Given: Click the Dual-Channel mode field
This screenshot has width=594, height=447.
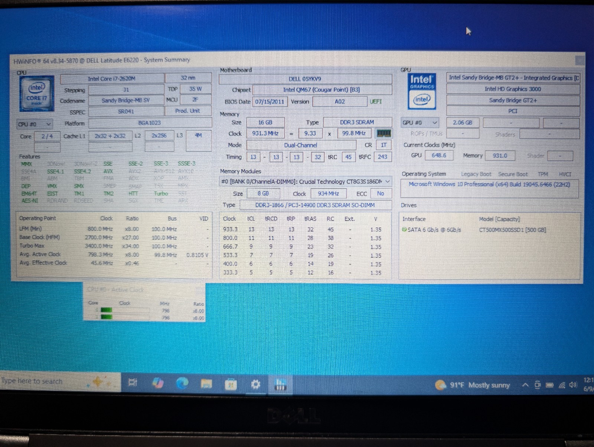Looking at the screenshot, I should click(301, 145).
